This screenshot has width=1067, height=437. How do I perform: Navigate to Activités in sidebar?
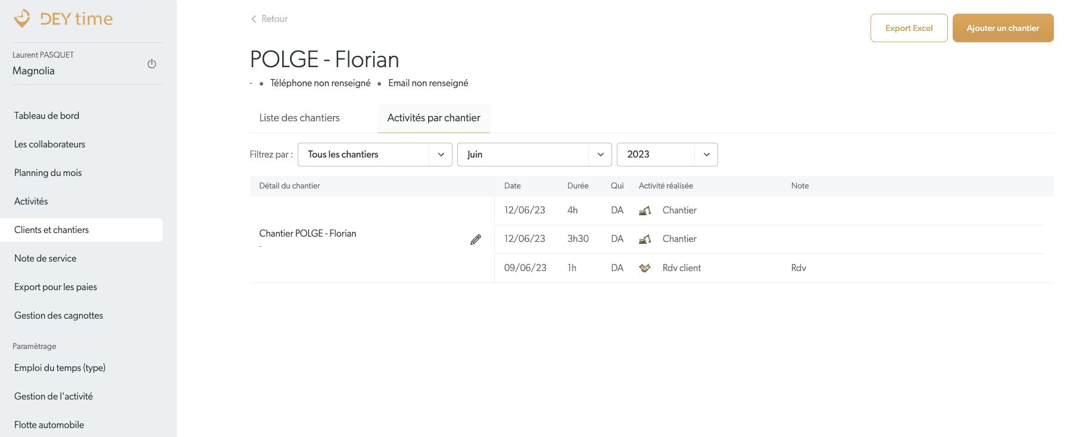[31, 202]
